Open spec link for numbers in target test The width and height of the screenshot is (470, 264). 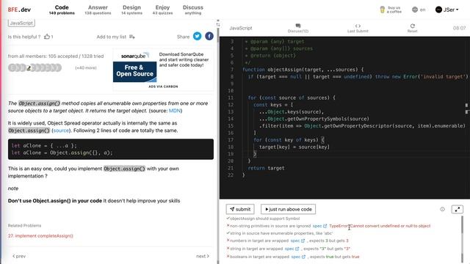tap(297, 241)
